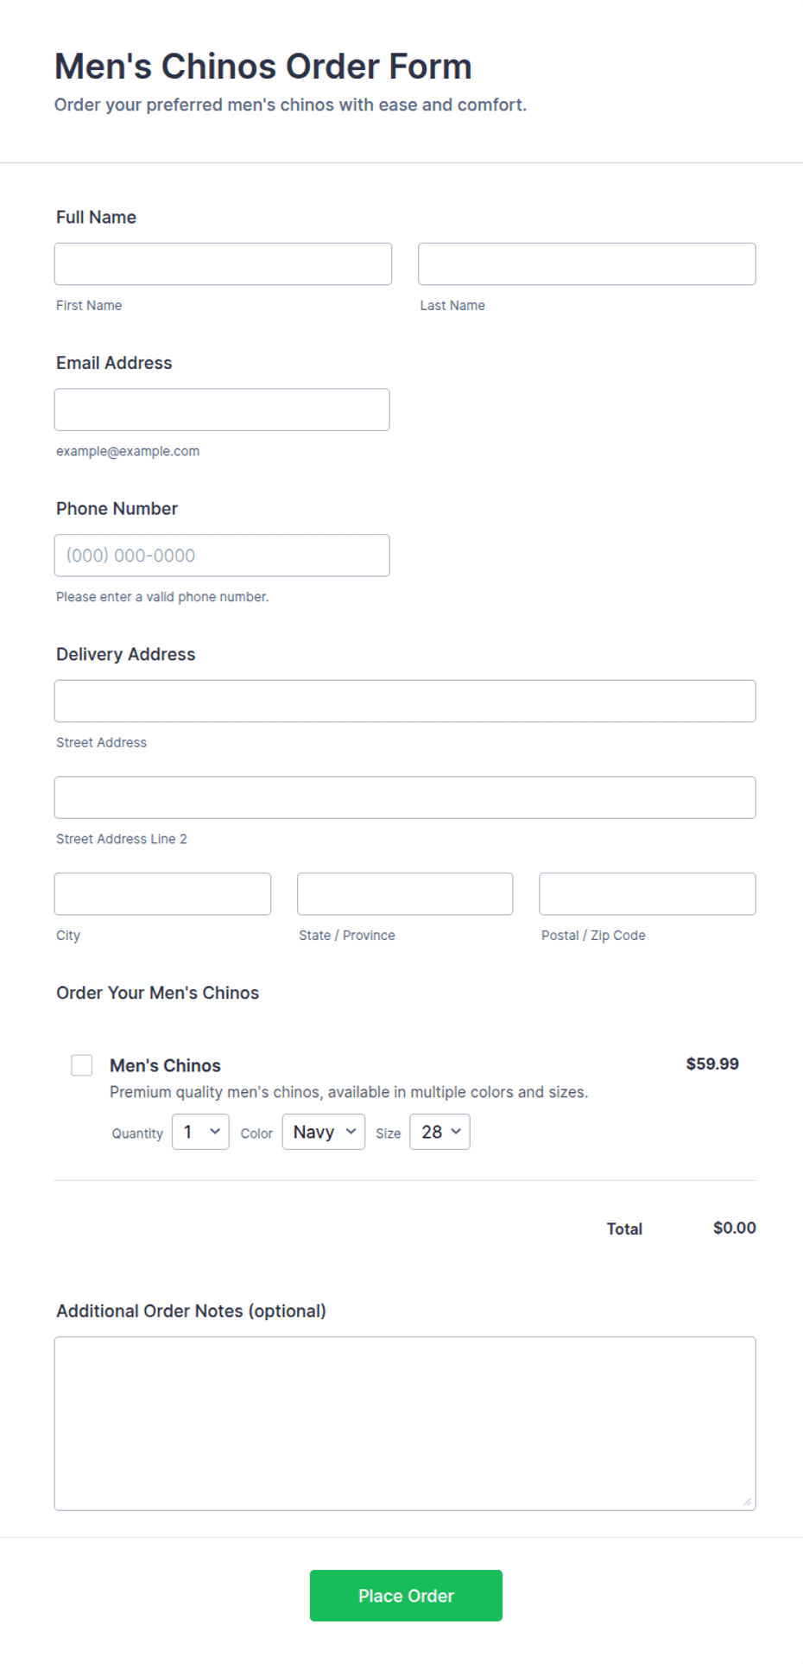The width and height of the screenshot is (803, 1664).
Task: Click into the Last Name field
Action: (x=587, y=264)
